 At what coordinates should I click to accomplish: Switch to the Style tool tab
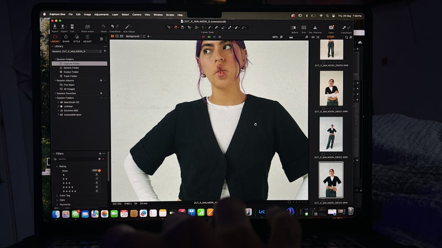click(x=77, y=39)
